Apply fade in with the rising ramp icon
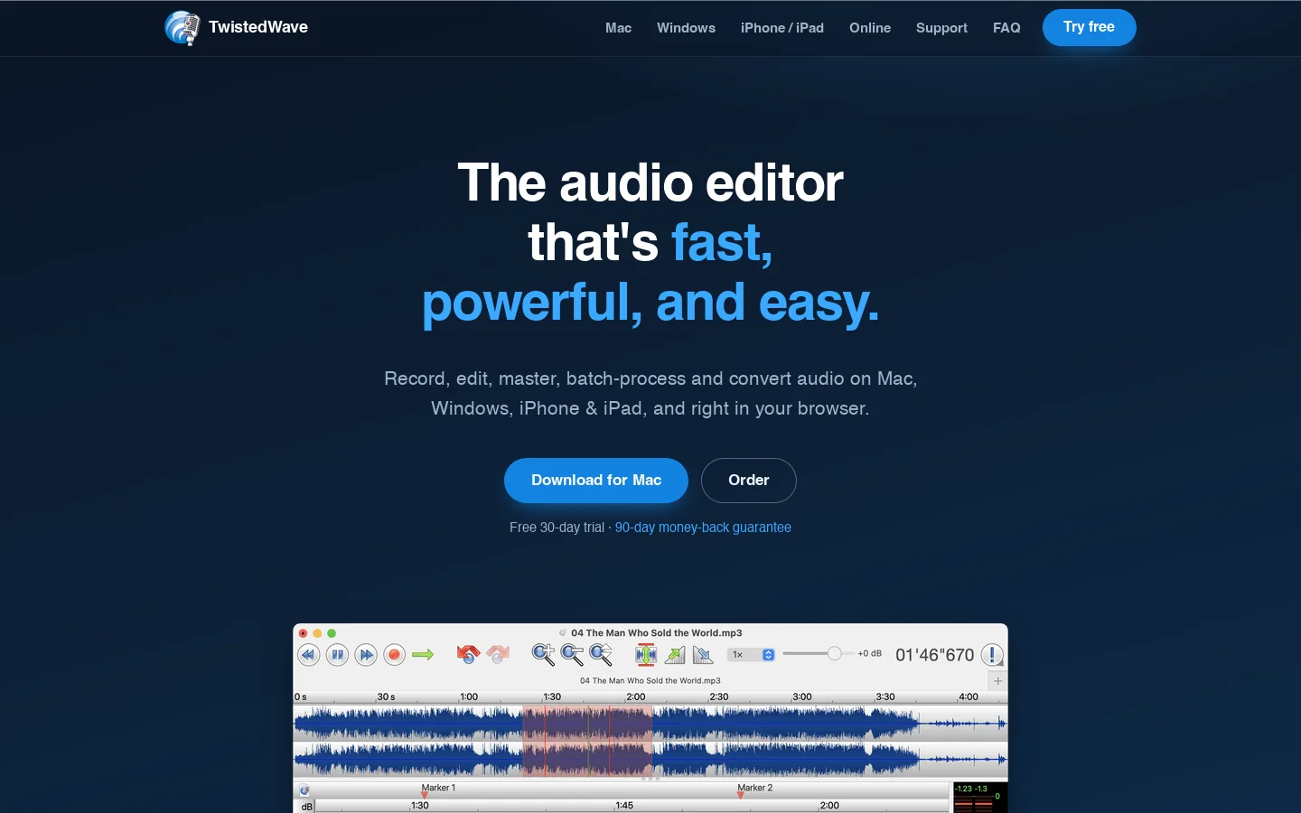This screenshot has height=813, width=1301. coord(675,655)
